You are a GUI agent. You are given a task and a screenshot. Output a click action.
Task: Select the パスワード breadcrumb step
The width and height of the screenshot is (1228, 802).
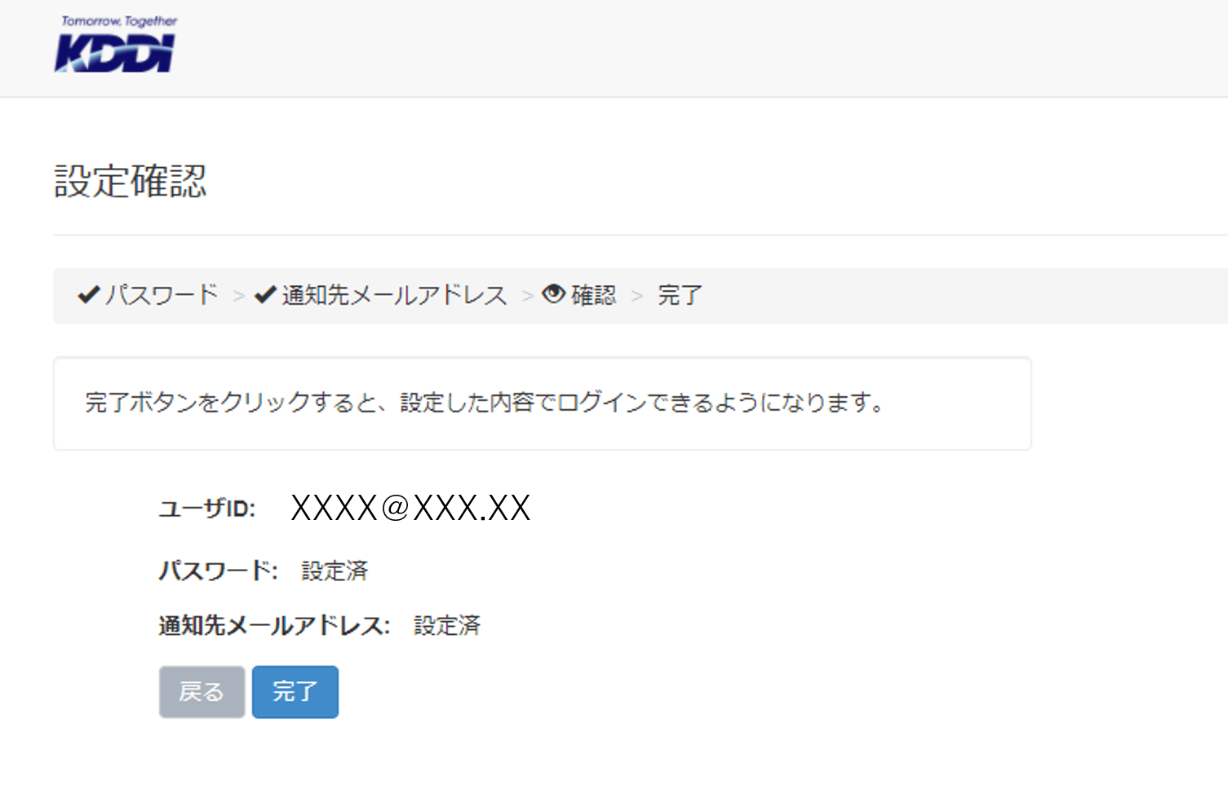[162, 295]
